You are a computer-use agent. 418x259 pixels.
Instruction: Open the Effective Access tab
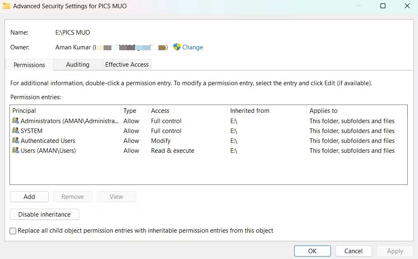tap(127, 65)
